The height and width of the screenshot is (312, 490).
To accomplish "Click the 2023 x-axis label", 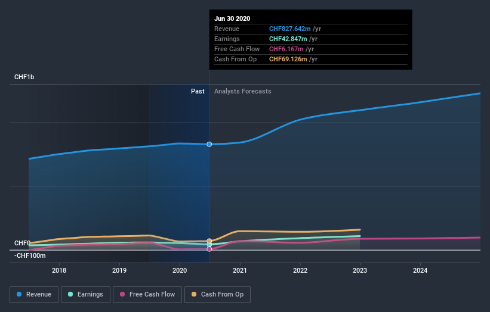I will pos(360,270).
